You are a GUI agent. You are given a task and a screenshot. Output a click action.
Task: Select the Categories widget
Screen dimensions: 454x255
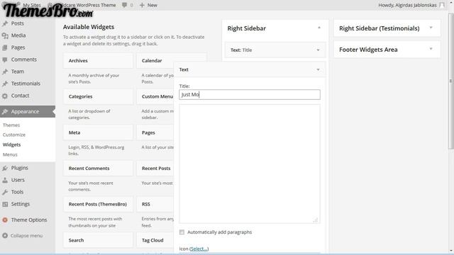[98, 96]
